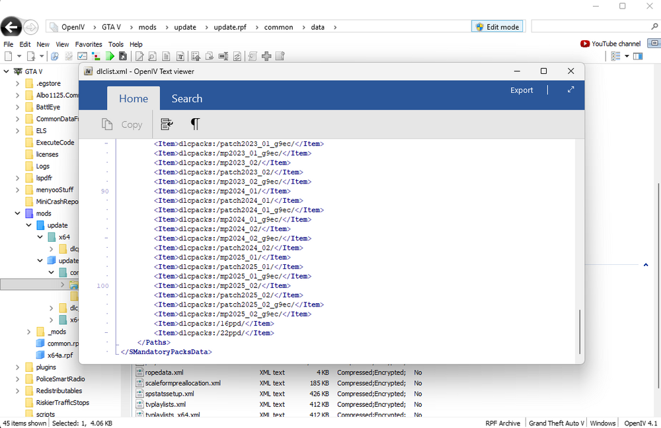Click the checklist toolbar icon
Screen dimensions: 661x428
click(81, 56)
